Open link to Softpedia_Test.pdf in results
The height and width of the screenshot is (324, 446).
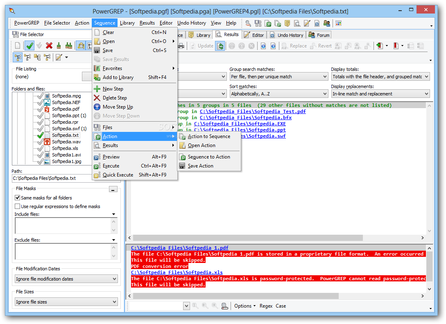coord(253,111)
